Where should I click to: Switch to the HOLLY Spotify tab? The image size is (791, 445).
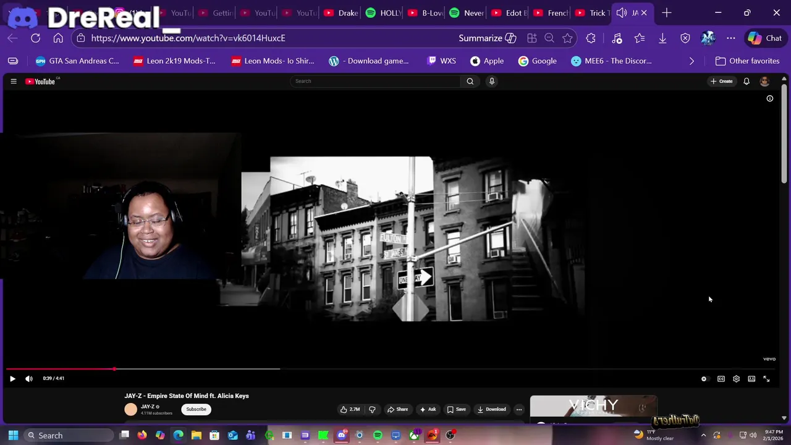coord(383,13)
